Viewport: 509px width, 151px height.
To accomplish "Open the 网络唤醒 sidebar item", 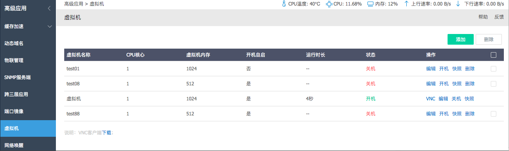I will click(28, 145).
